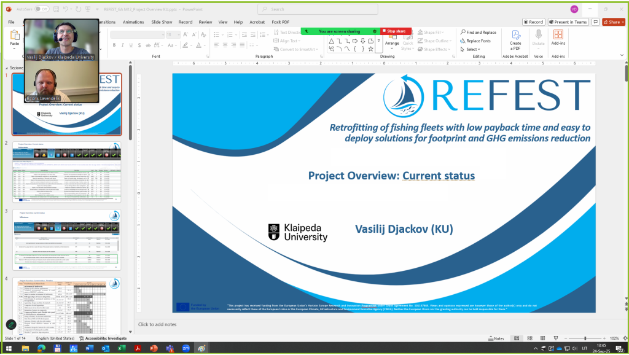Select slide 2 thumbnail
Screen dimensions: 629x355
(x=66, y=171)
